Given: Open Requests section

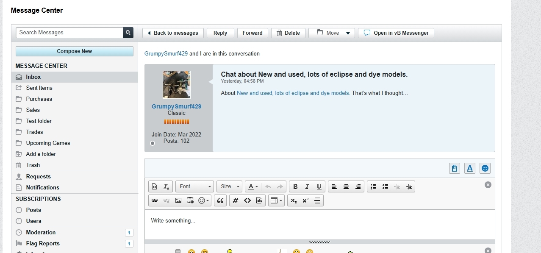Looking at the screenshot, I should (75, 176).
